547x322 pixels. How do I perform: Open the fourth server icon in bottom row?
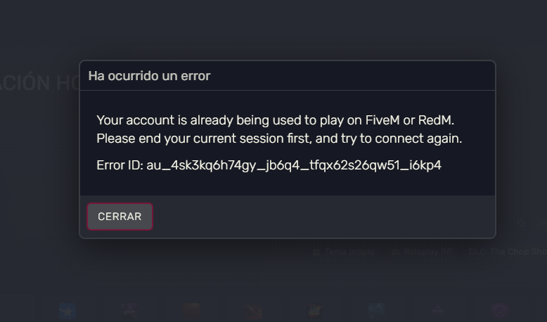(x=253, y=311)
